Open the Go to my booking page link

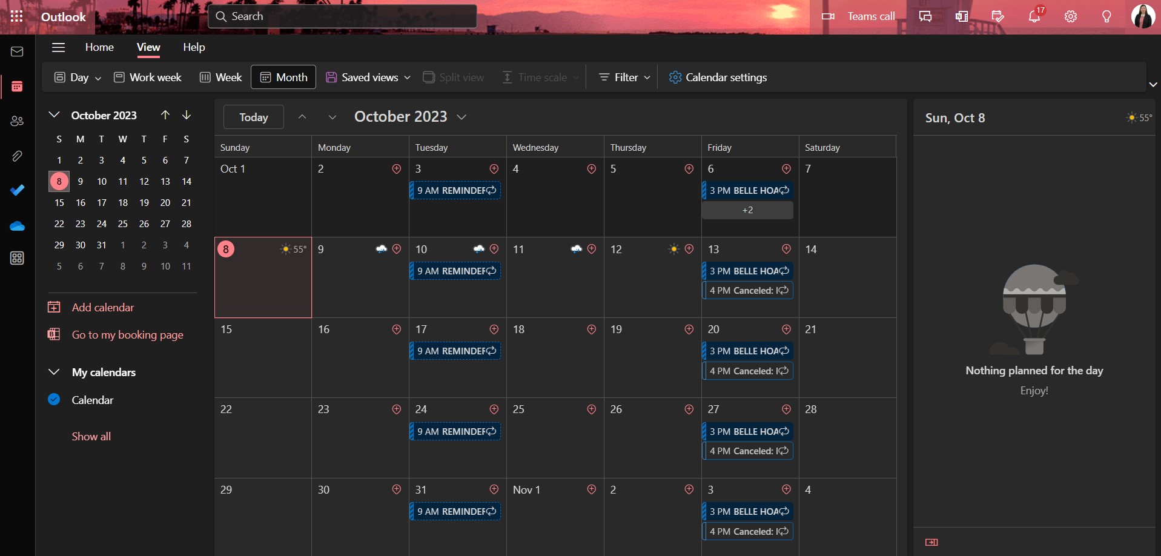[127, 335]
